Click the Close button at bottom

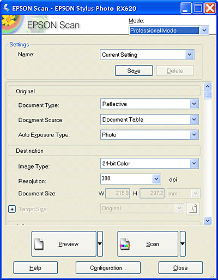pyautogui.click(x=180, y=268)
